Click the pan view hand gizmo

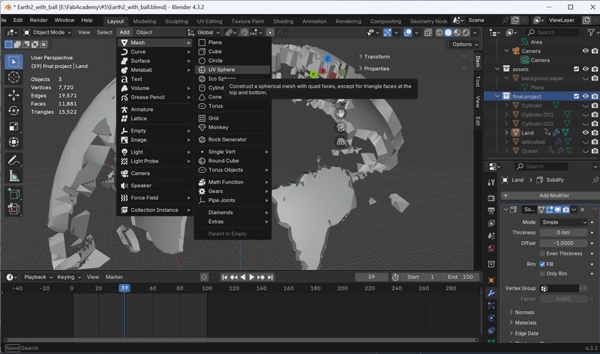pyautogui.click(x=340, y=114)
